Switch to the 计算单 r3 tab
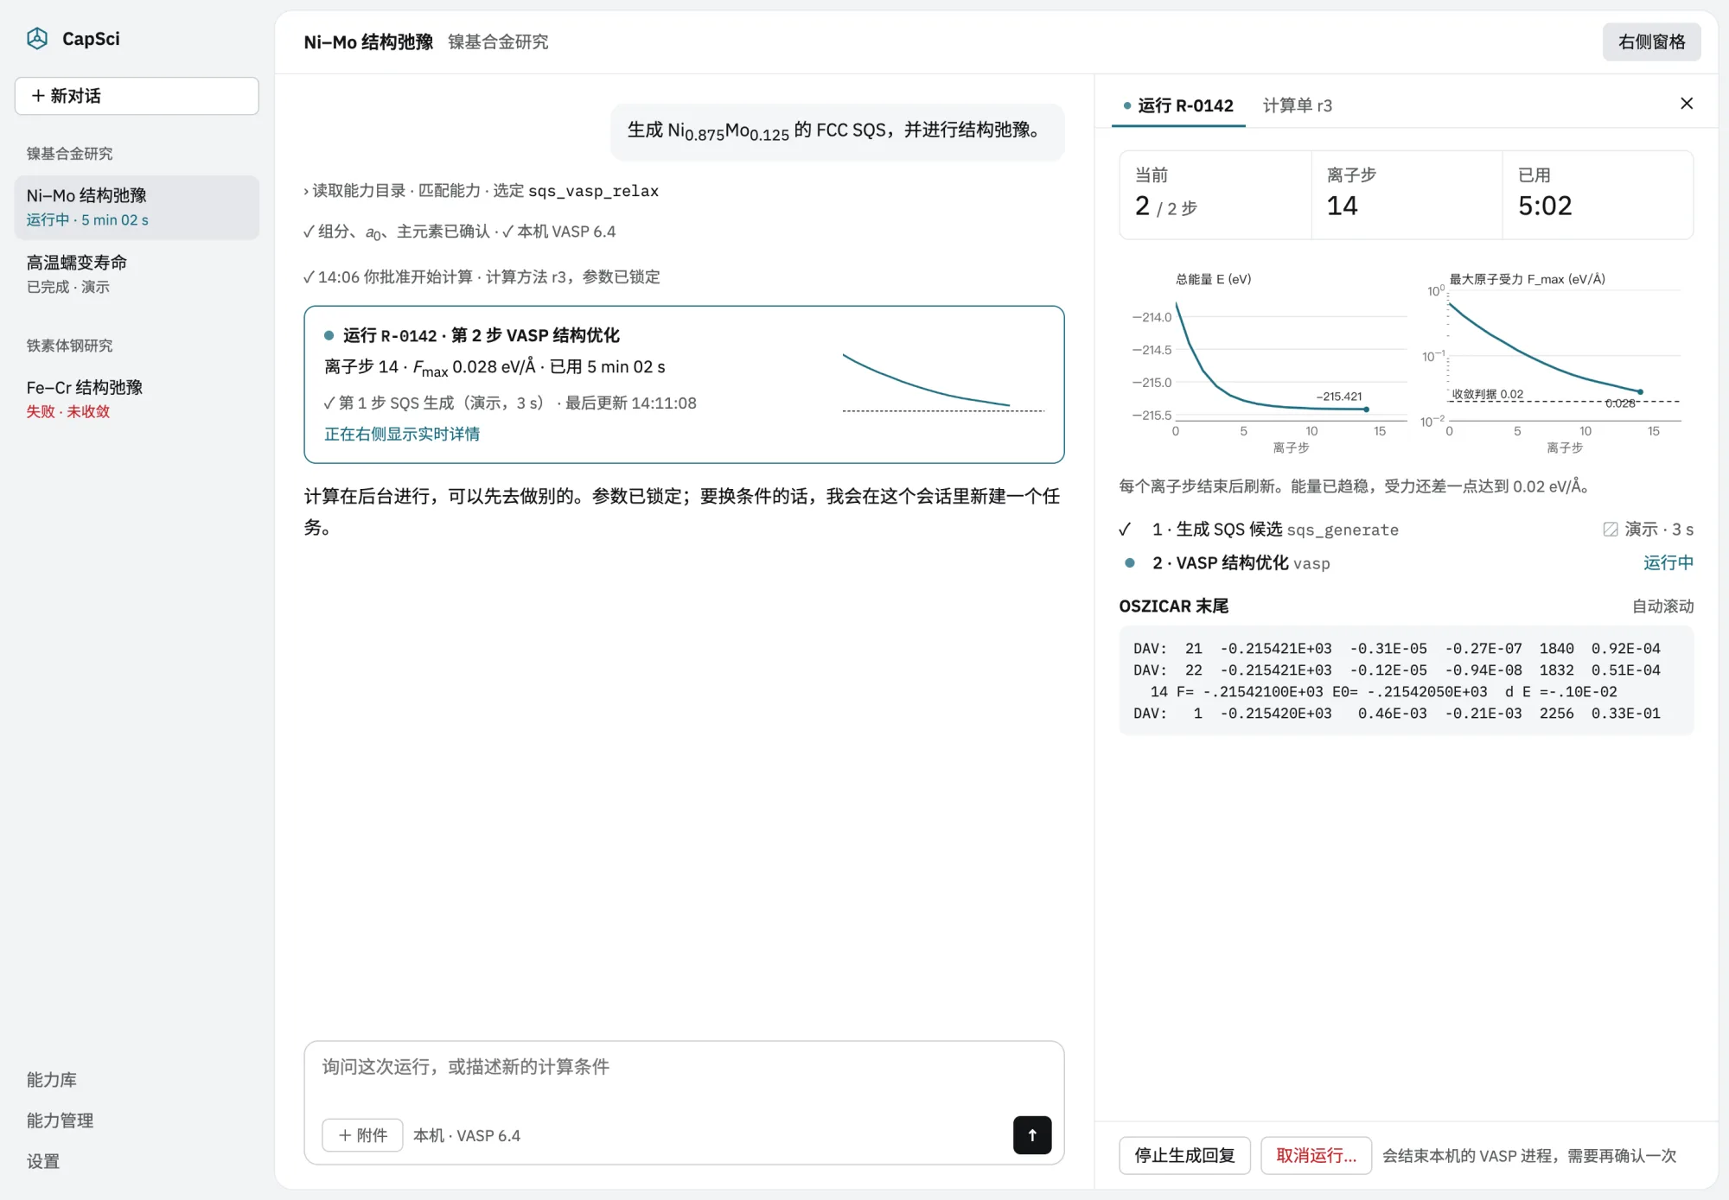 pyautogui.click(x=1297, y=105)
